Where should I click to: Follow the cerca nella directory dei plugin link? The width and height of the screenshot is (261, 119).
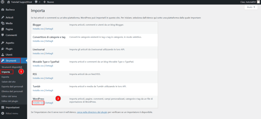92,112
